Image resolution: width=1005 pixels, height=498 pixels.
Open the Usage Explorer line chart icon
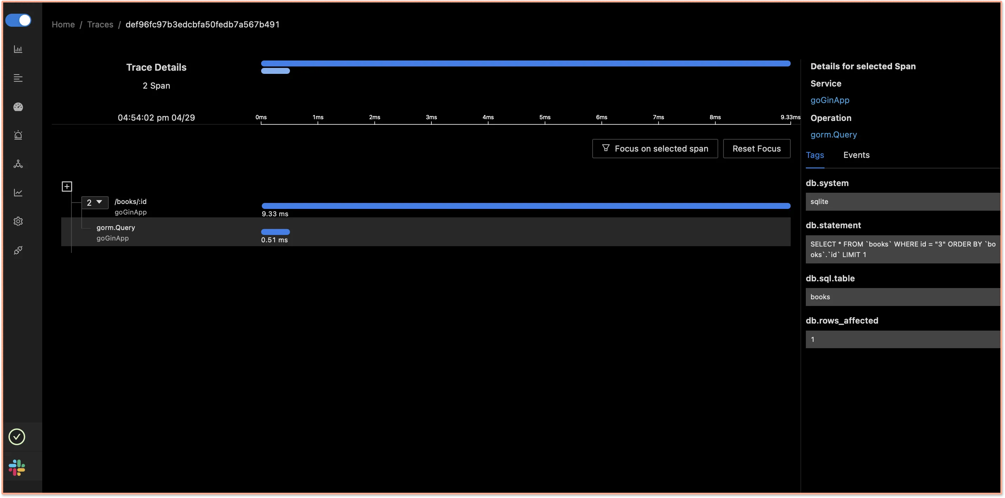coord(18,193)
